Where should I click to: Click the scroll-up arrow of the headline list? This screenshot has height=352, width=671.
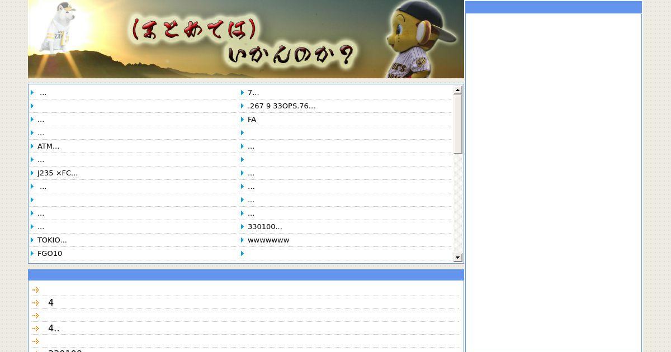click(458, 90)
